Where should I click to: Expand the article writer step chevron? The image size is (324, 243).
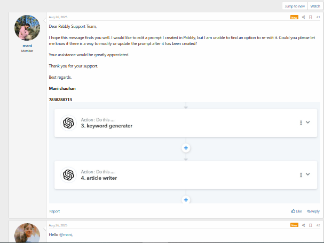307,174
